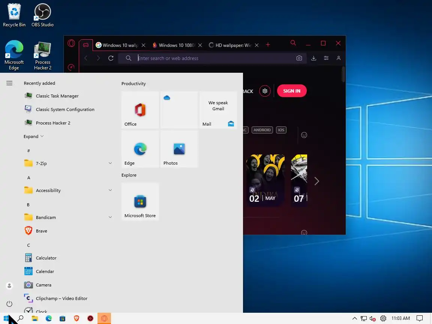This screenshot has height=324, width=432.
Task: Open the GX Control sidebar speedometer icon
Action: tap(71, 67)
